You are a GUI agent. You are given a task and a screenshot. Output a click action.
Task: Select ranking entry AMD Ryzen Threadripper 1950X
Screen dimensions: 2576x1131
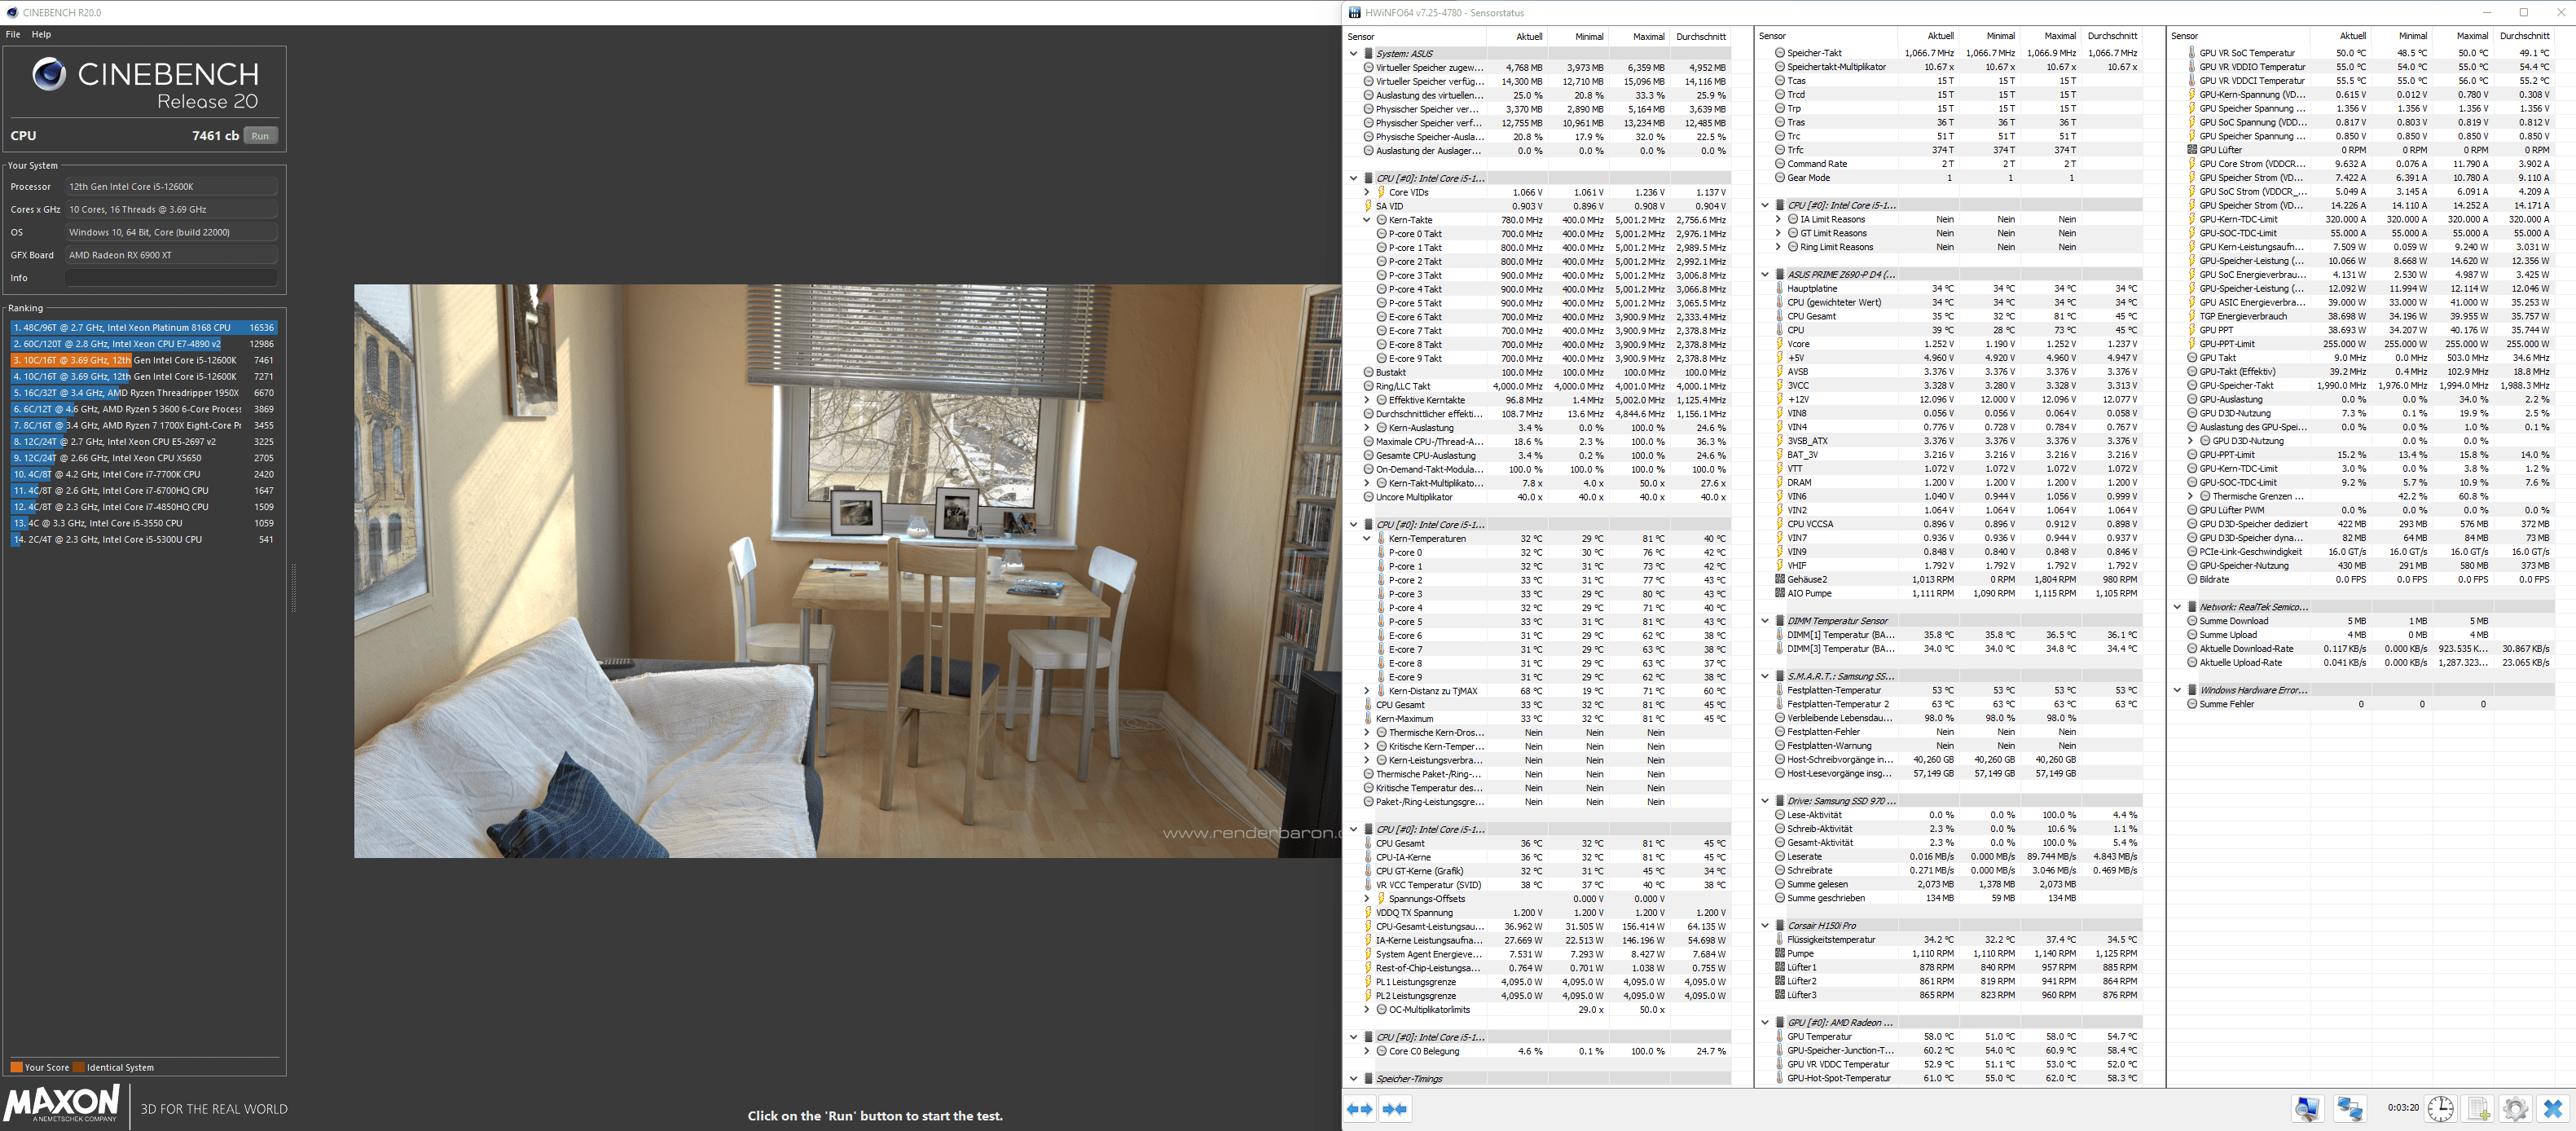tap(143, 393)
